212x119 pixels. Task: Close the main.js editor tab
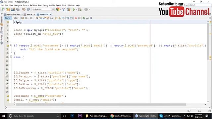[34, 14]
